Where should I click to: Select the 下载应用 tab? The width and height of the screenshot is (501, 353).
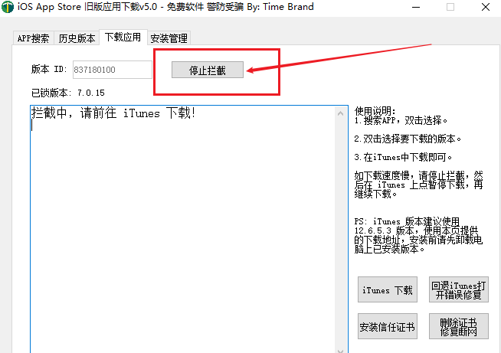[123, 37]
